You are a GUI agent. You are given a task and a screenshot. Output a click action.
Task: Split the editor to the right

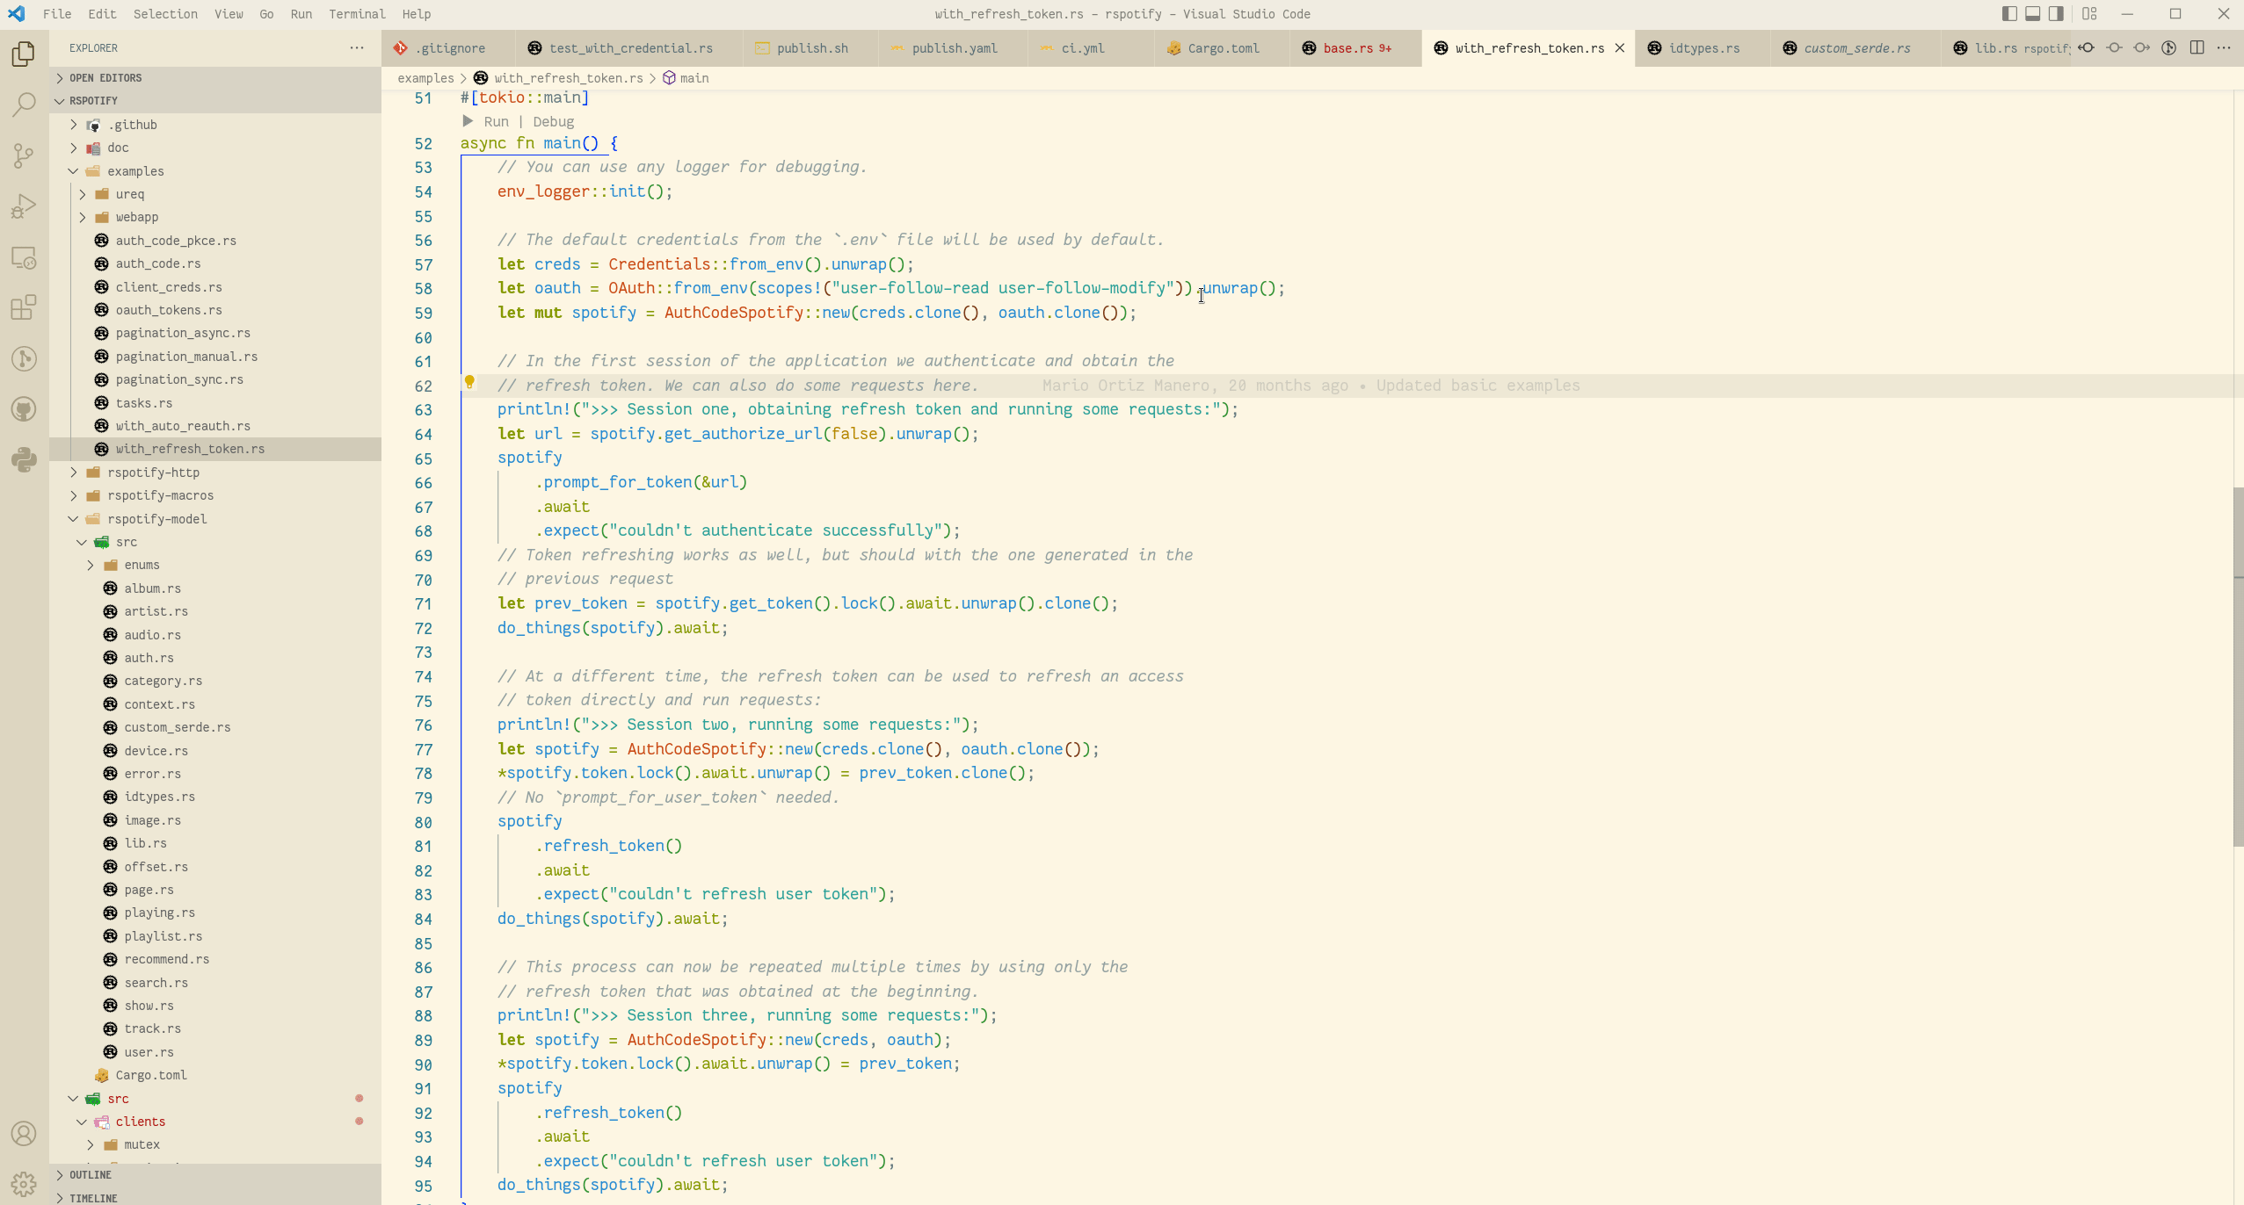click(x=2197, y=47)
